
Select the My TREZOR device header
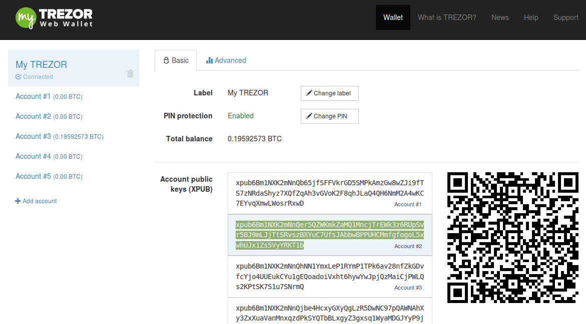(74, 68)
